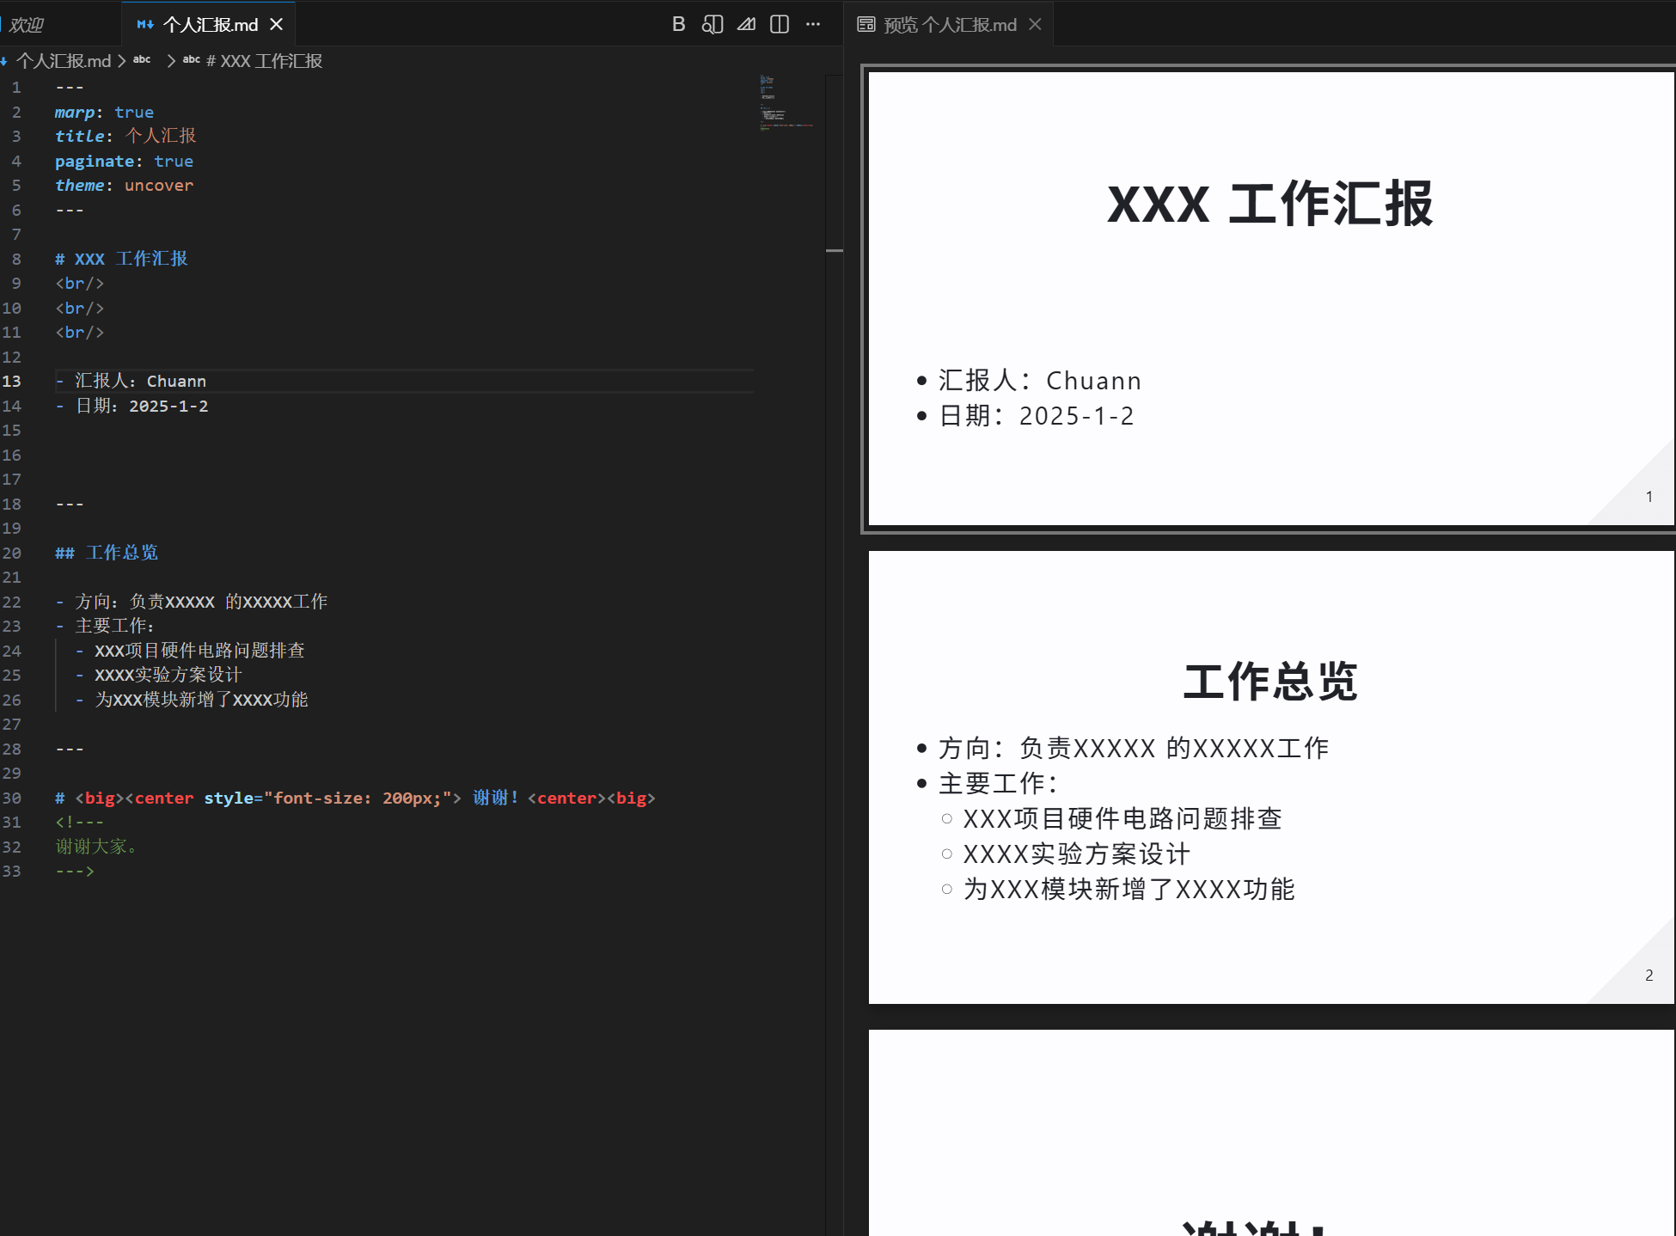Open preview to the side icon
The height and width of the screenshot is (1236, 1676).
tap(712, 24)
